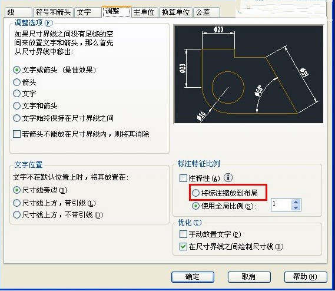
Task: Toggle the 注释性 checkbox
Action: coord(183,178)
